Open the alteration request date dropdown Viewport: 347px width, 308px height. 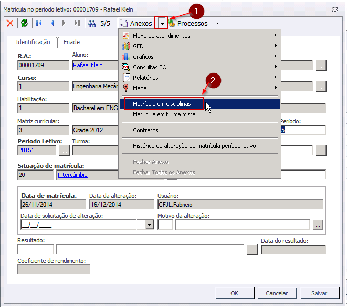(x=150, y=225)
